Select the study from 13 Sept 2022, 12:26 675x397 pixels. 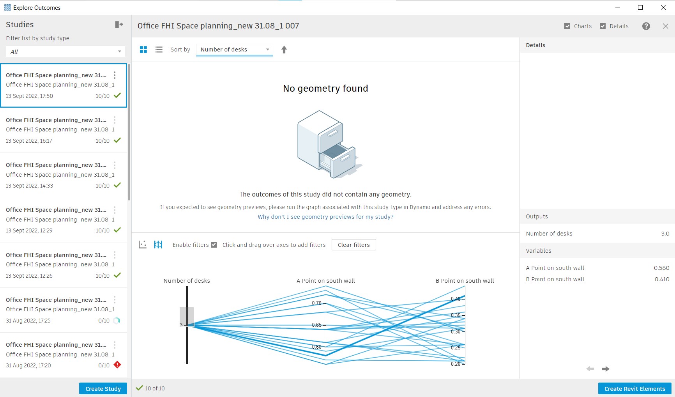click(x=64, y=265)
